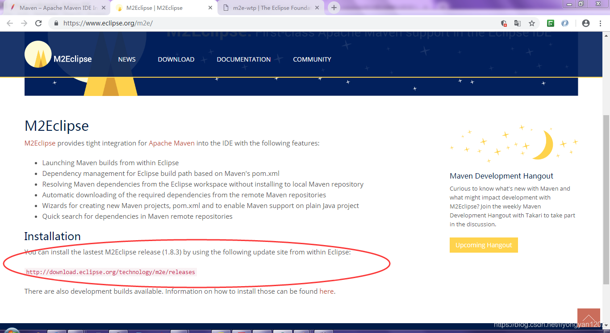Open Chrome's three-dot menu
Viewport: 610px width, 333px height.
tap(600, 23)
